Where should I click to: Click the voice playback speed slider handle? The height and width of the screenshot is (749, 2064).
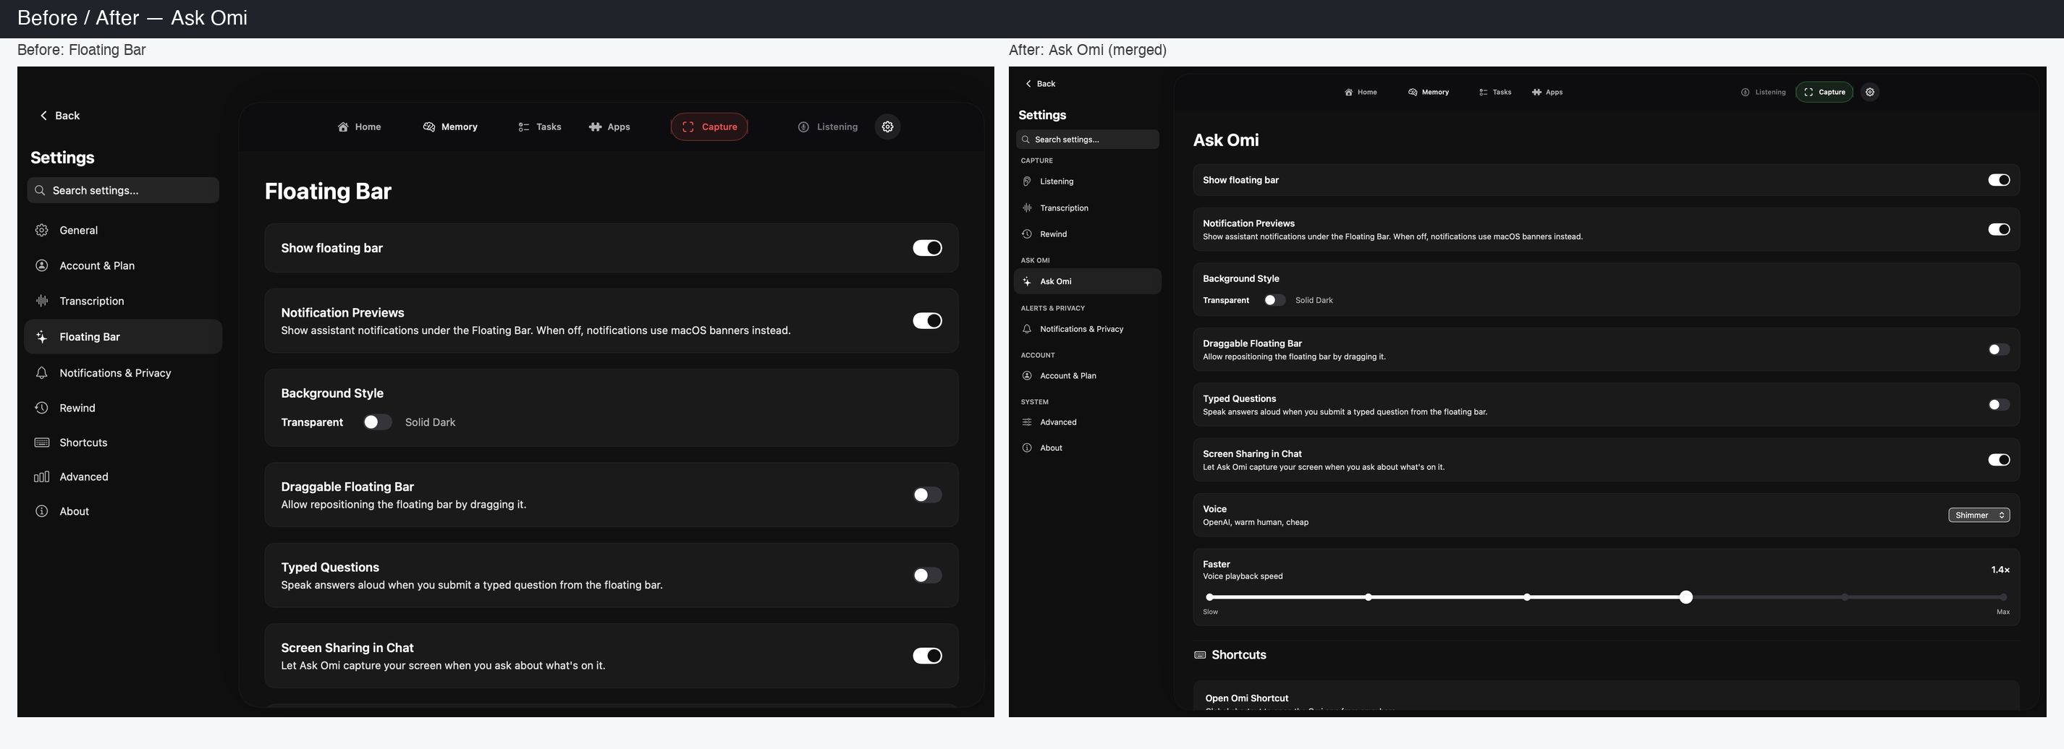(x=1686, y=598)
